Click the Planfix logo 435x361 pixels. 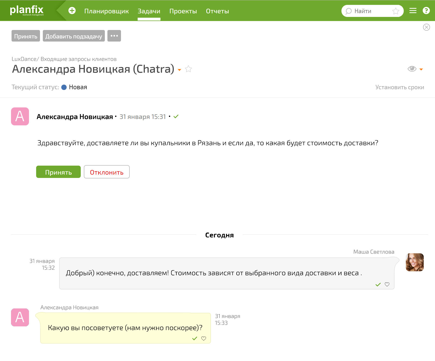(27, 10)
